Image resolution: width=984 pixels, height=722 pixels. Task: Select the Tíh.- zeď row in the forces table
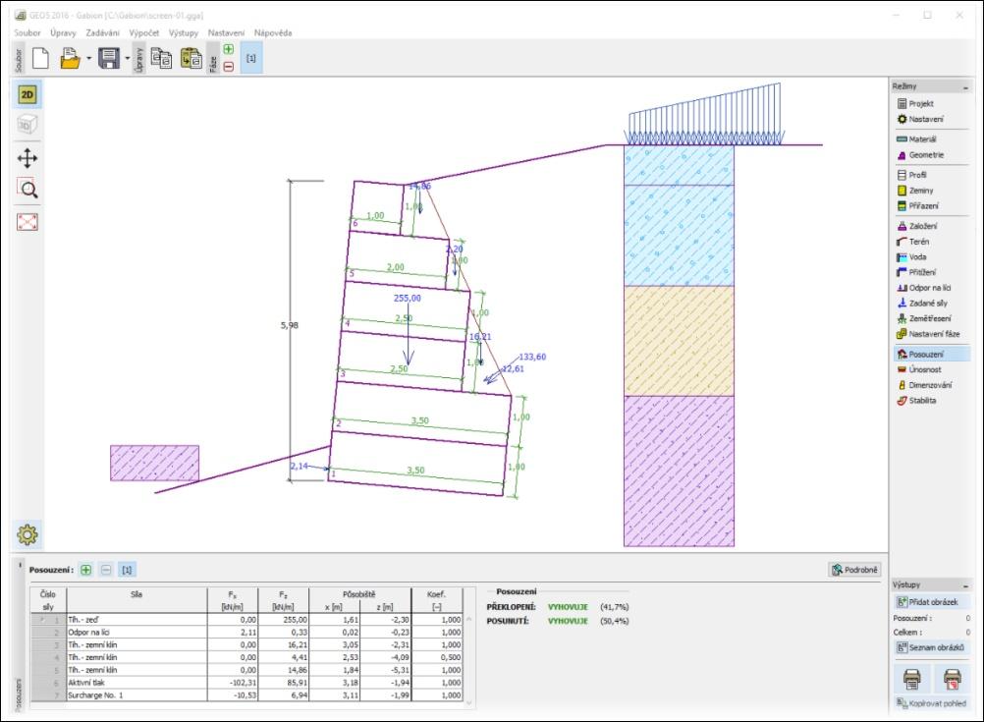[247, 620]
